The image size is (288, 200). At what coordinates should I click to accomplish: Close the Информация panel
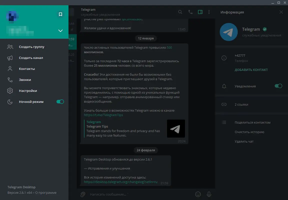[x=281, y=12]
